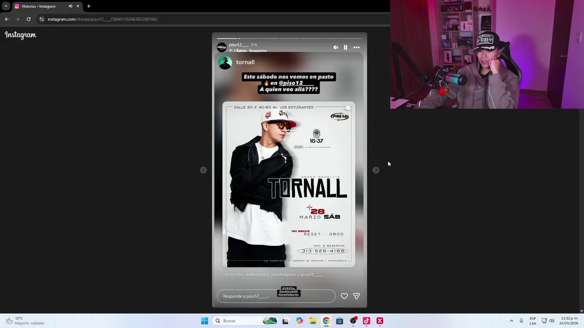This screenshot has height=328, width=584.
Task: Open the TikTok app from the taskbar
Action: pyautogui.click(x=366, y=321)
